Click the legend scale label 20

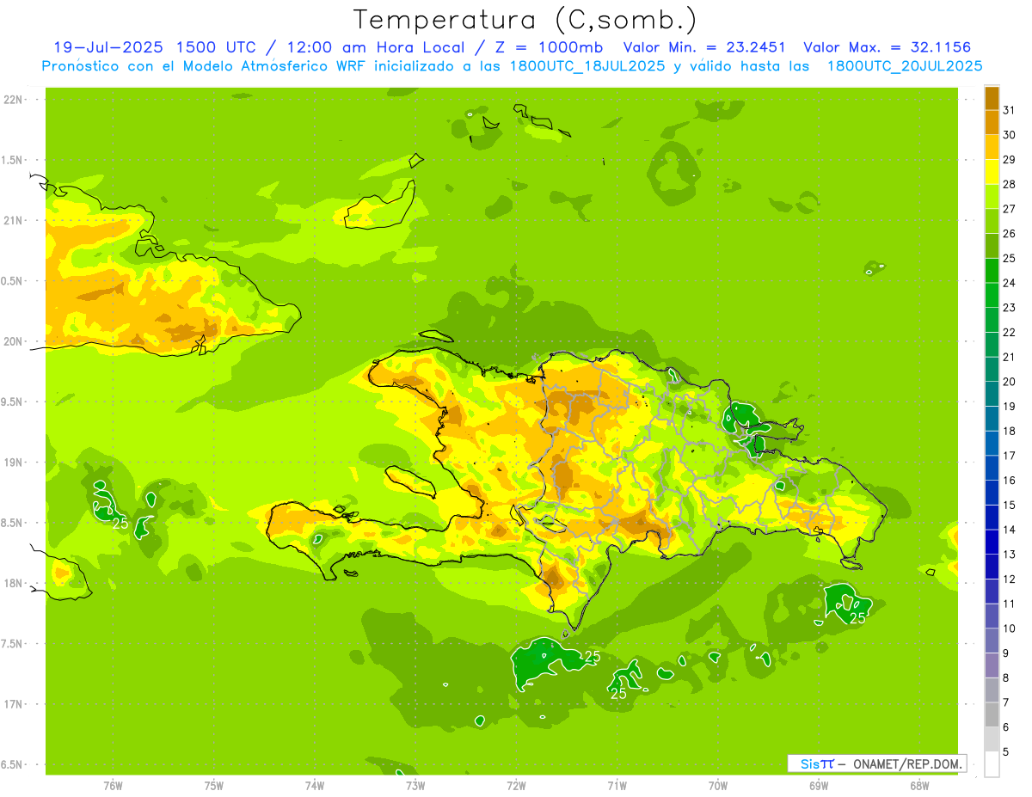[1010, 382]
